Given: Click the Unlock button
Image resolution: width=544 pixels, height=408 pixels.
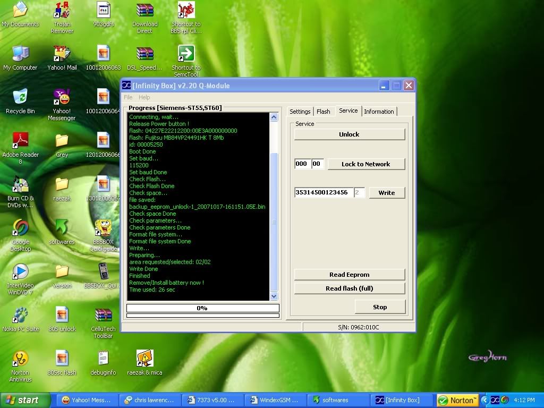Looking at the screenshot, I should point(350,134).
